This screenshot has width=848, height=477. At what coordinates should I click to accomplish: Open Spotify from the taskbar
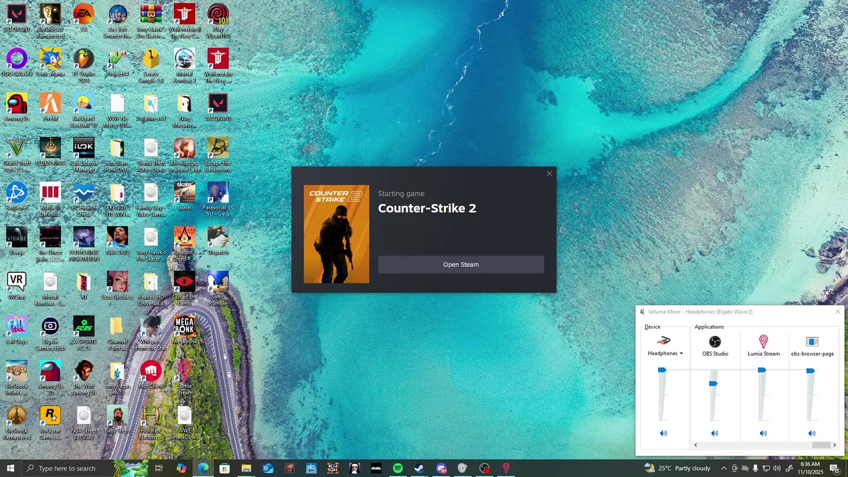point(397,468)
